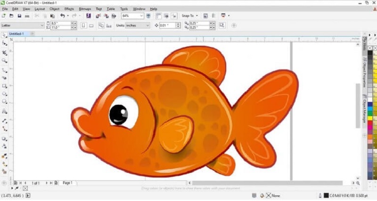Select the Color Eyedropper tool

click(x=4, y=156)
